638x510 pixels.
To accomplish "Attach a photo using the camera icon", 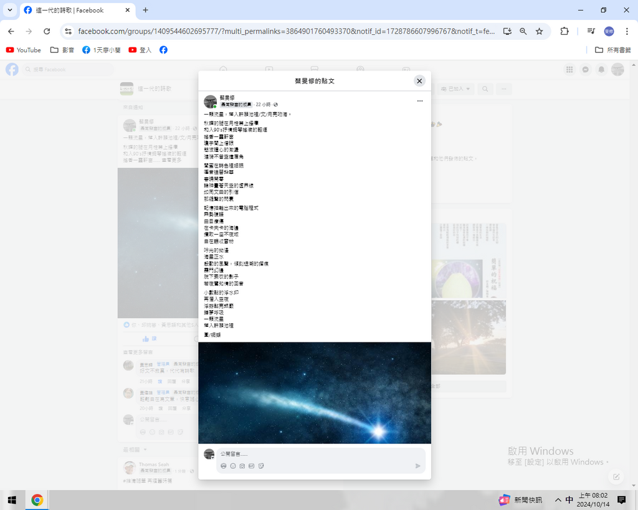I will click(x=242, y=466).
